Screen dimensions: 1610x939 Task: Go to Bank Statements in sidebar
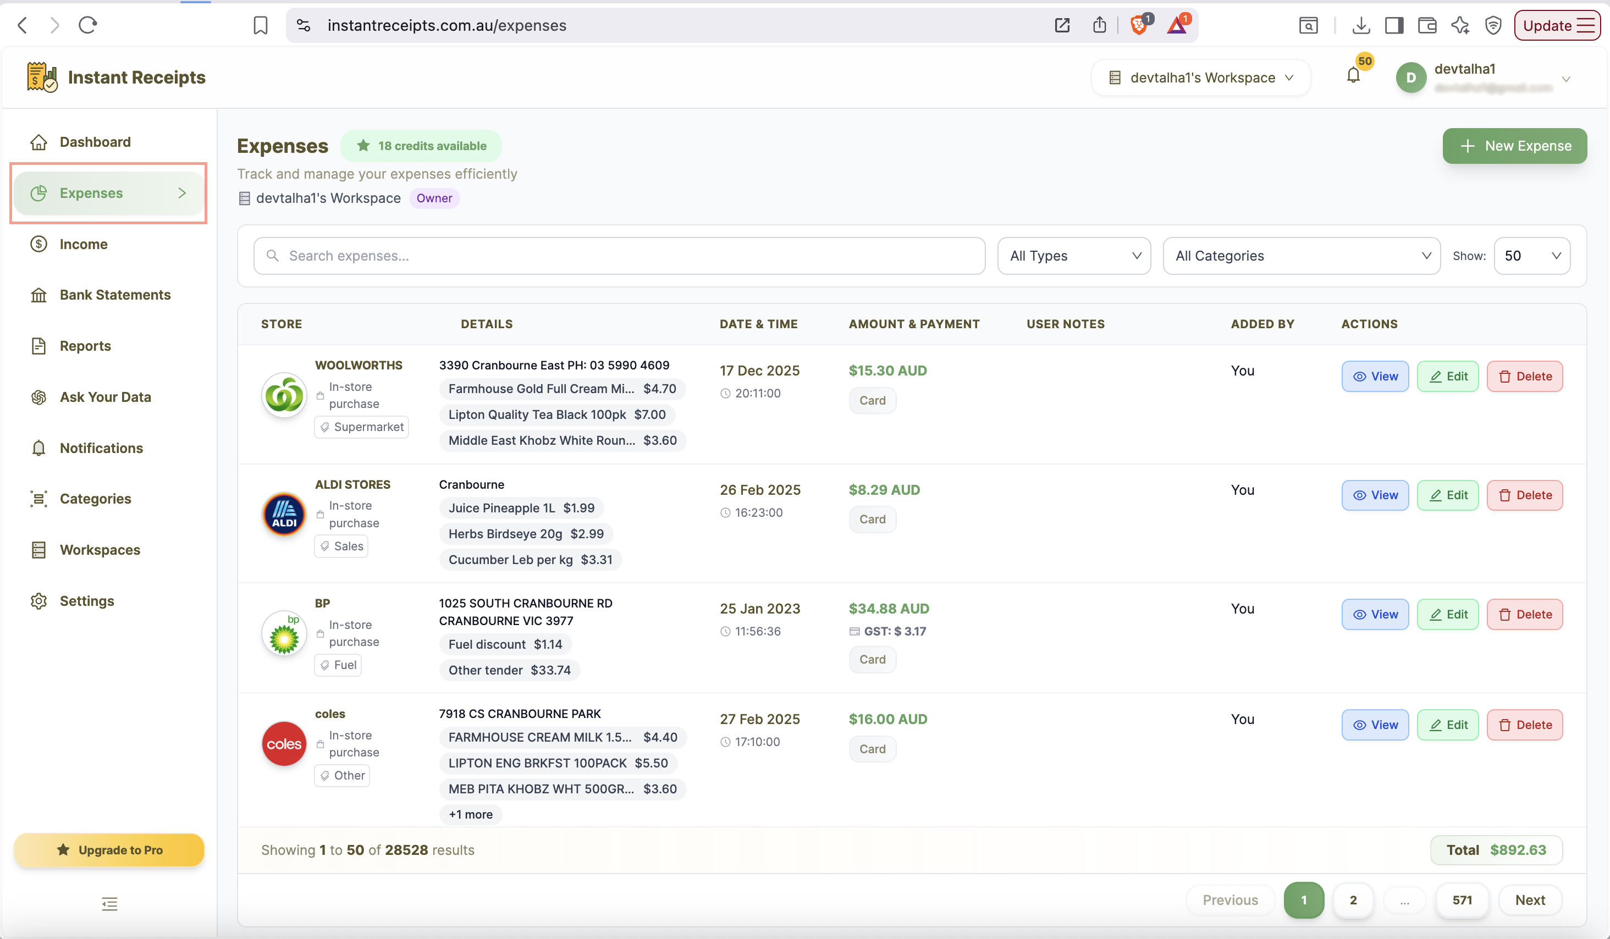pyautogui.click(x=115, y=295)
